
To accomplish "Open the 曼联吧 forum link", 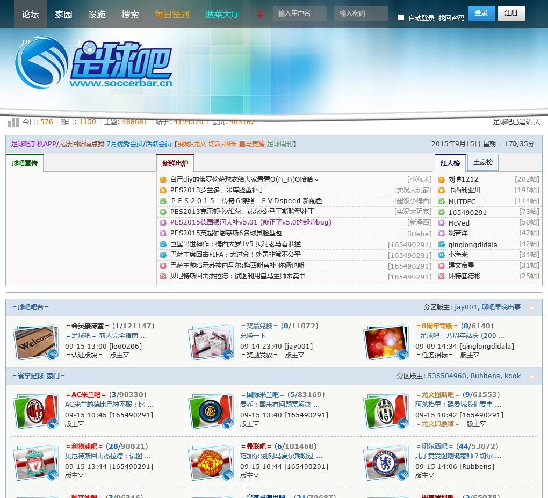I will pyautogui.click(x=256, y=446).
